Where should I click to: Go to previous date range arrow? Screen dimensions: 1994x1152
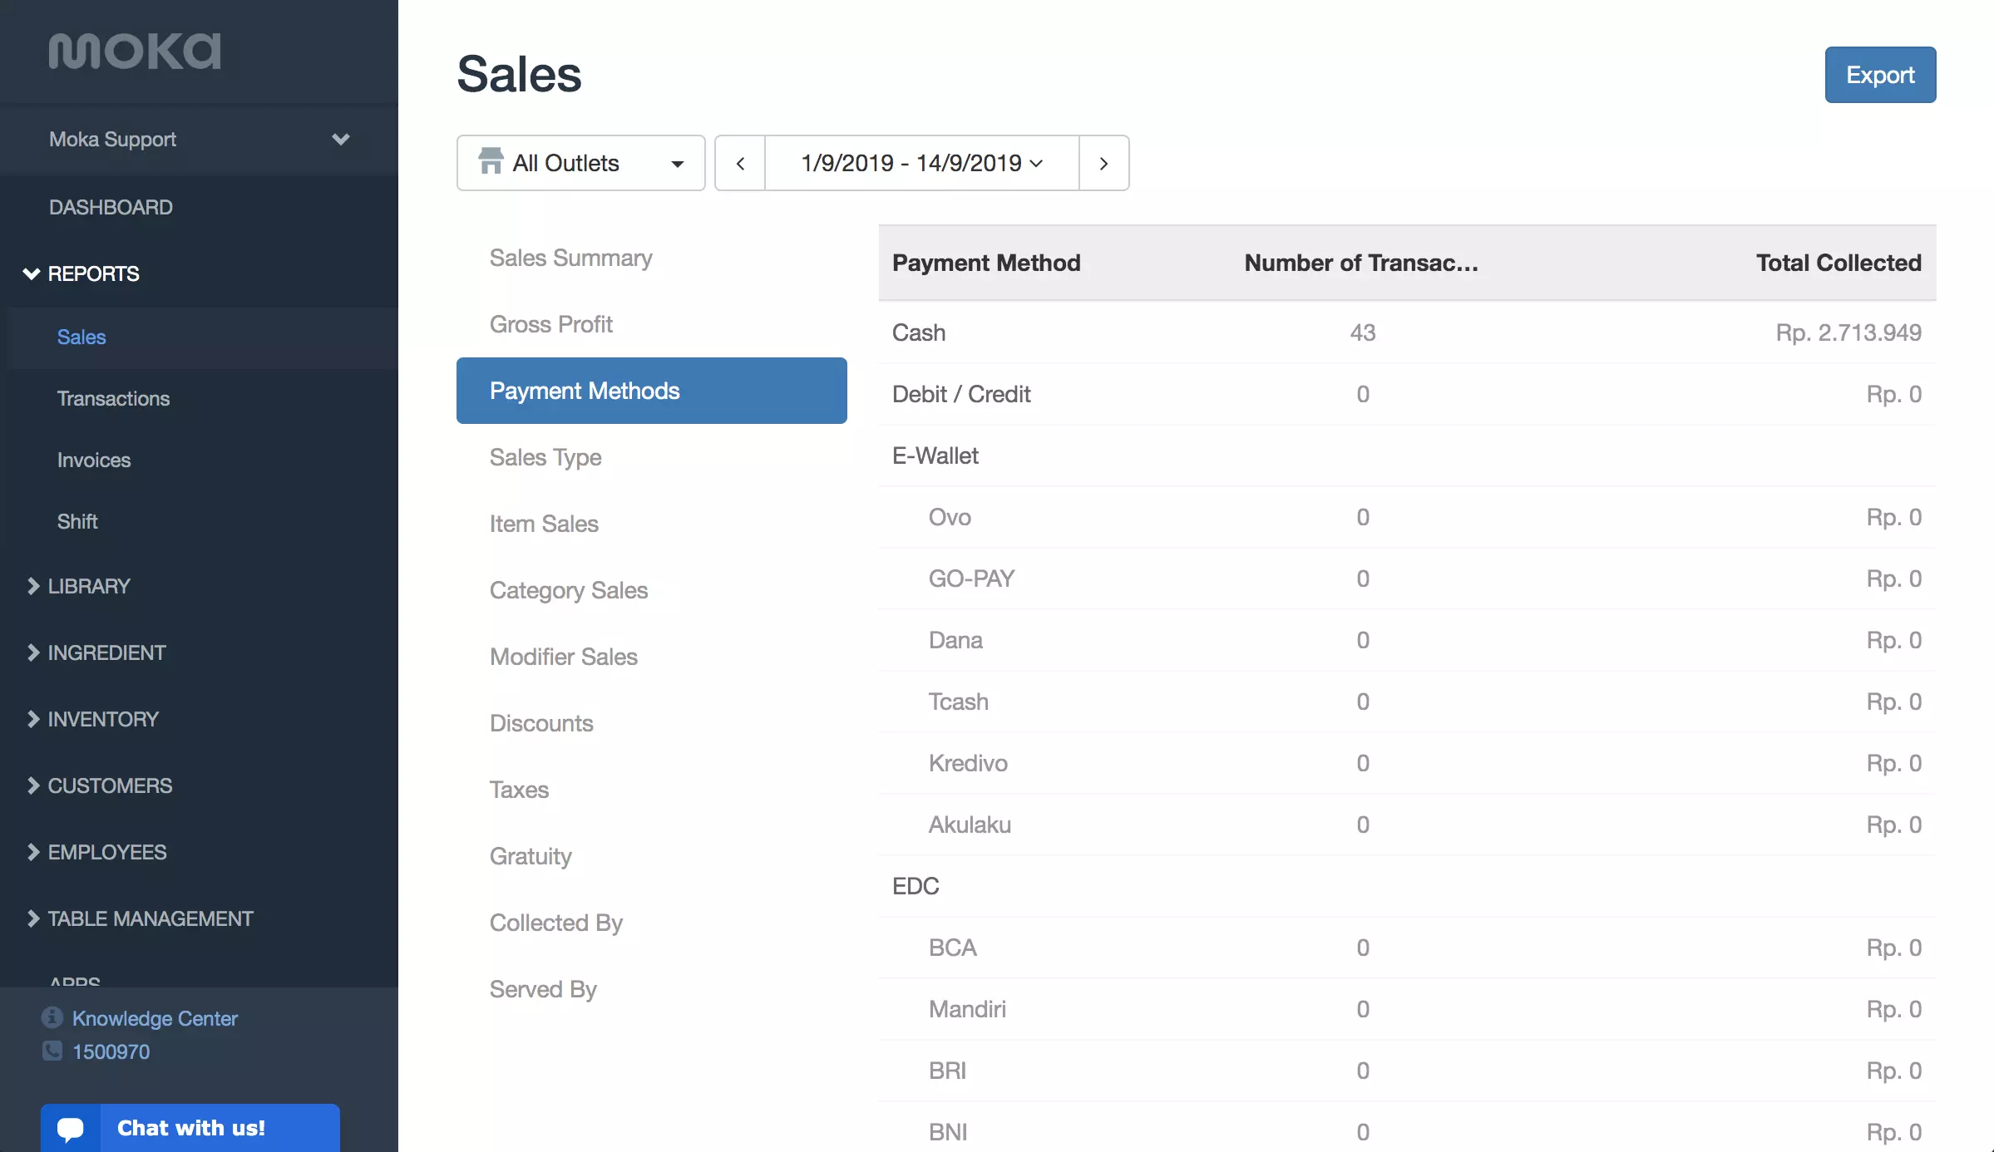click(x=740, y=163)
